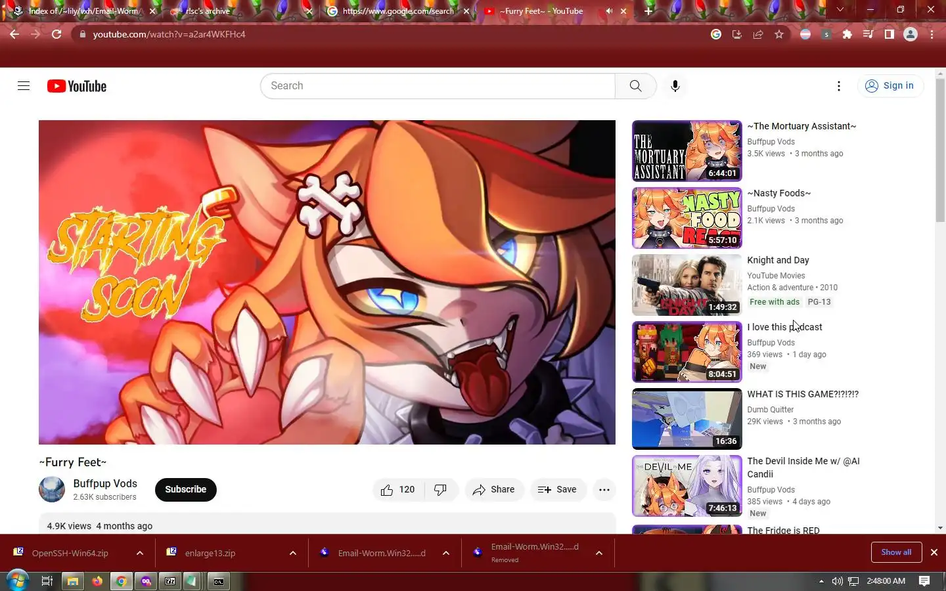Subscribe to Buffpup Vods

[x=186, y=490]
